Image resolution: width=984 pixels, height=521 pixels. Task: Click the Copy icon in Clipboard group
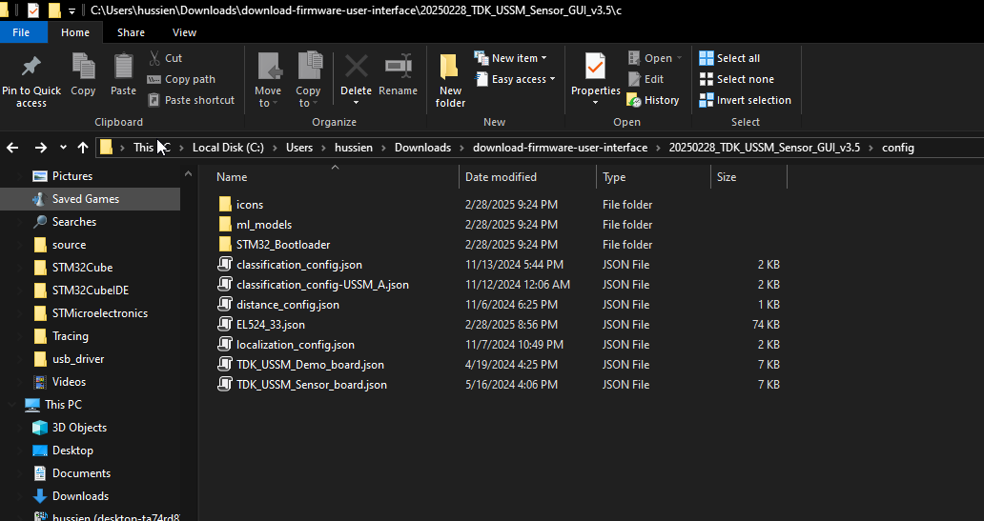83,69
